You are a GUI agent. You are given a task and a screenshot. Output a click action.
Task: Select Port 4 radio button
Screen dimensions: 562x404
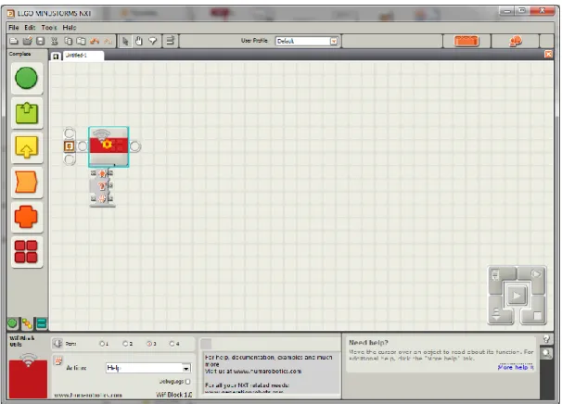[172, 344]
